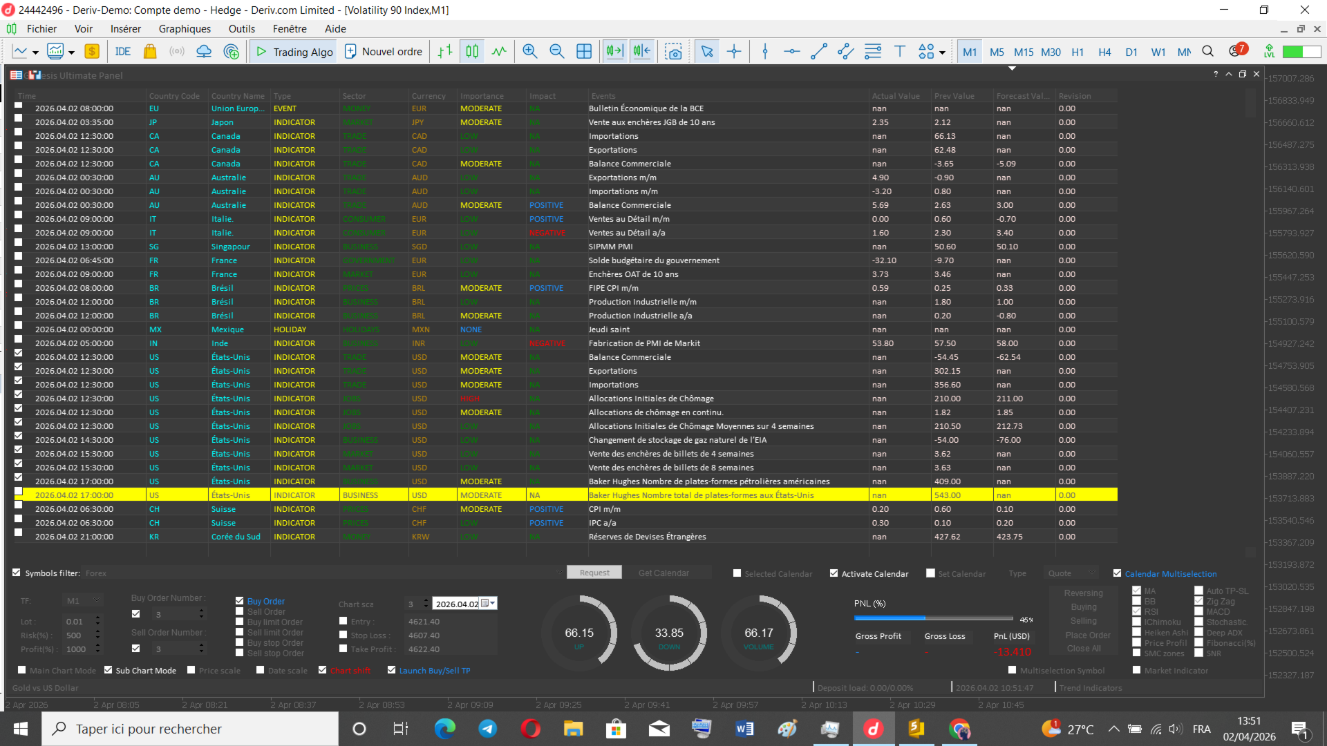
Task: Check the RSI indicator checkbox
Action: (x=1137, y=611)
